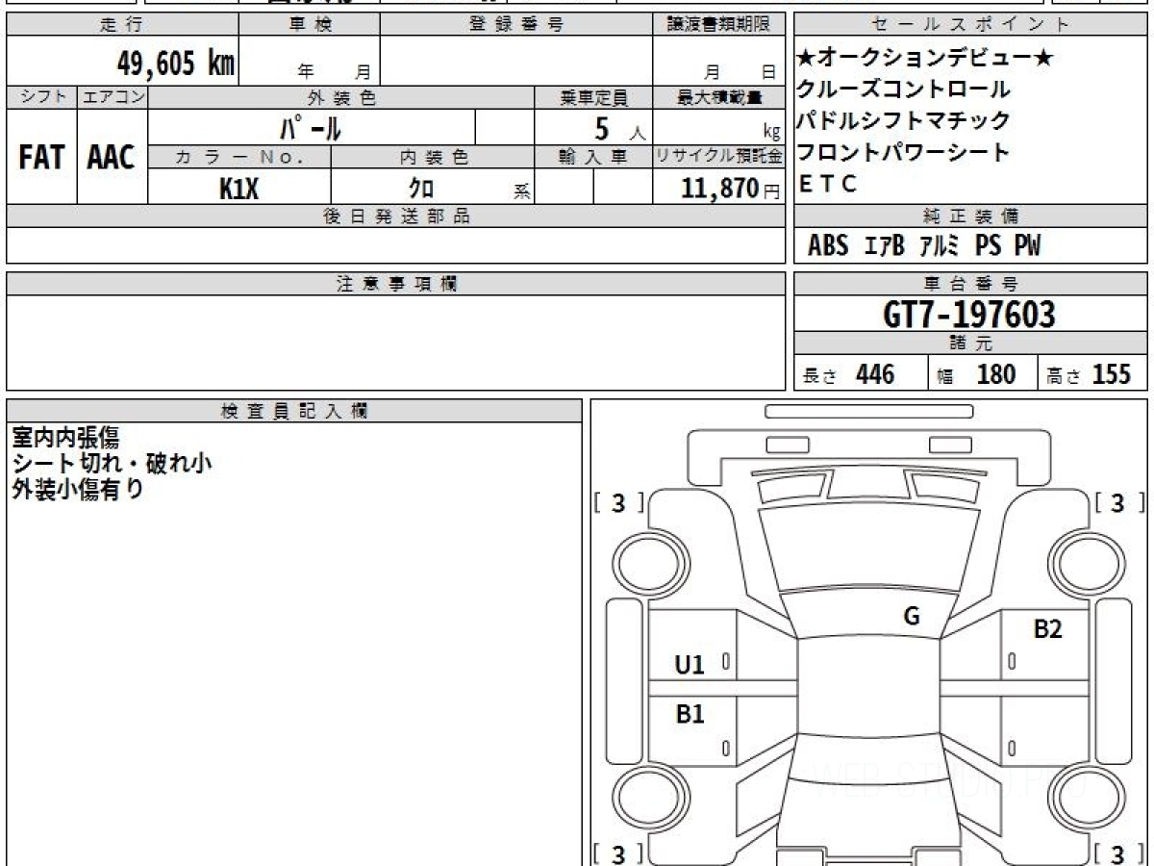Click the シート切れ・破れ小 note
Image resolution: width=1154 pixels, height=866 pixels.
click(112, 464)
